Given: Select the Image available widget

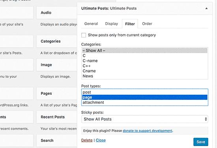Looking at the screenshot, I should coord(56,65).
